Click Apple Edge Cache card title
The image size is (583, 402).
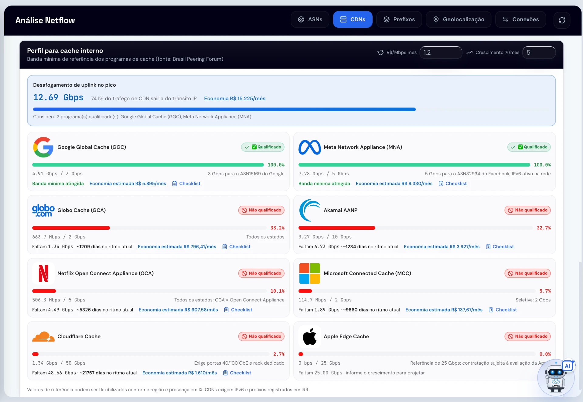tap(346, 336)
